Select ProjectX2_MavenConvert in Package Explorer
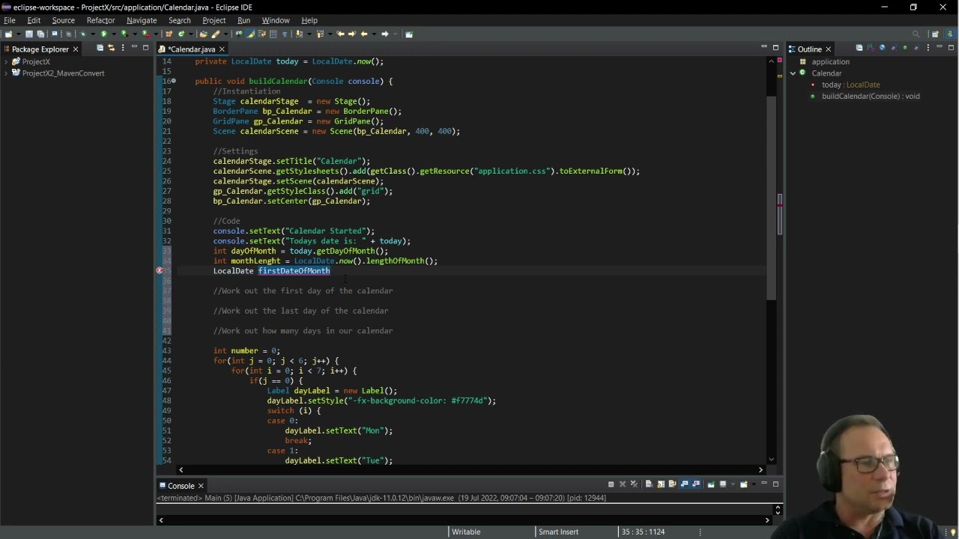959x539 pixels. tap(63, 73)
